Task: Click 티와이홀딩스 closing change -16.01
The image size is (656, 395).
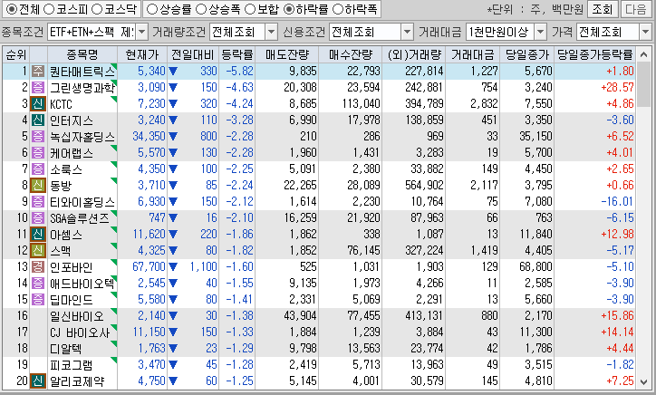Action: 617,202
